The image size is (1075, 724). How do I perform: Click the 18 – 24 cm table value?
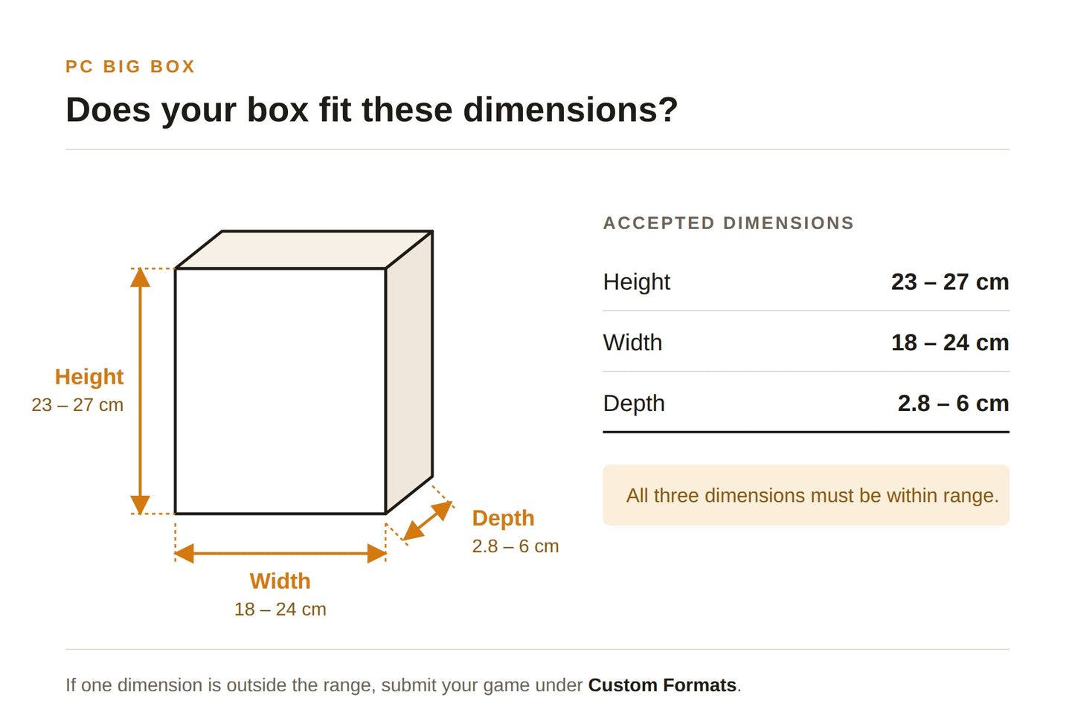[950, 343]
